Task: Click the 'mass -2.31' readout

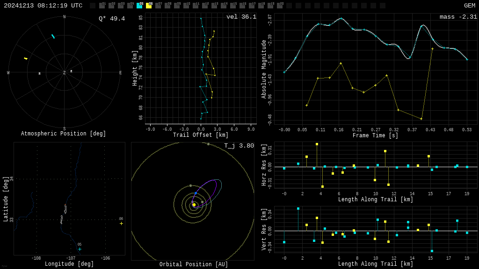Action: point(458,17)
